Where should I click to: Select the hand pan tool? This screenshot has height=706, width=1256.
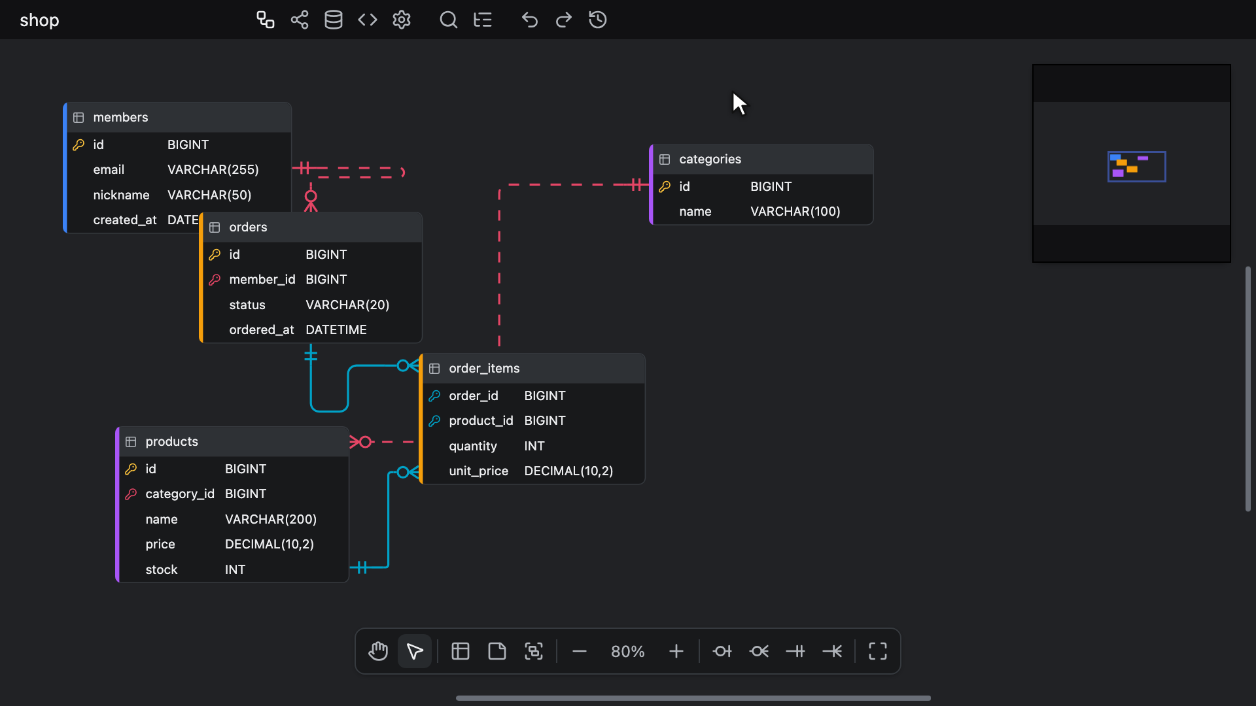coord(378,651)
